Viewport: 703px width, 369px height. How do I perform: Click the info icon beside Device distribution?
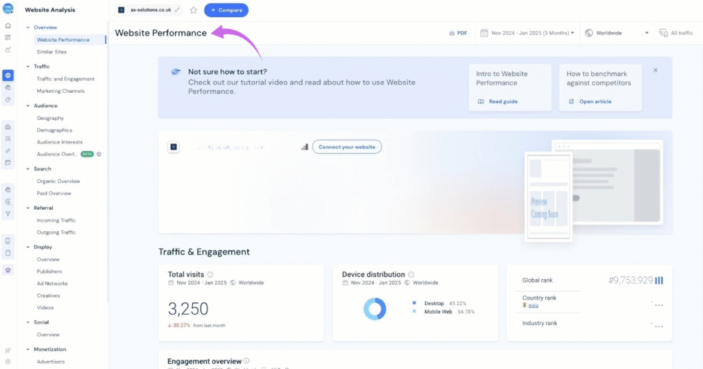click(411, 274)
